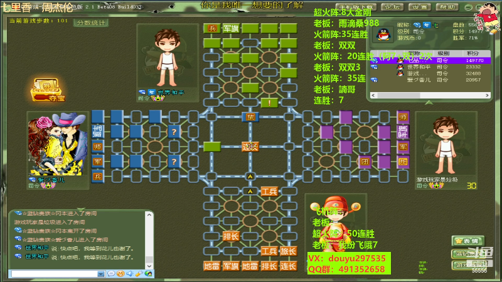This screenshot has height=282, width=502.
Task: Click the orange 军 piece in the left blue camp
Action: pyautogui.click(x=98, y=162)
